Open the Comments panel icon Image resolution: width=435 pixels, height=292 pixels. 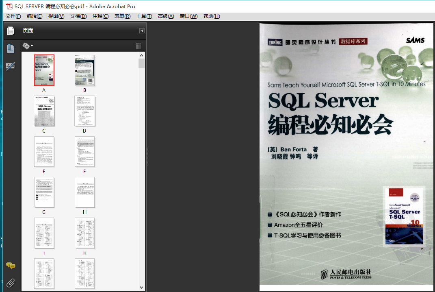tap(11, 266)
